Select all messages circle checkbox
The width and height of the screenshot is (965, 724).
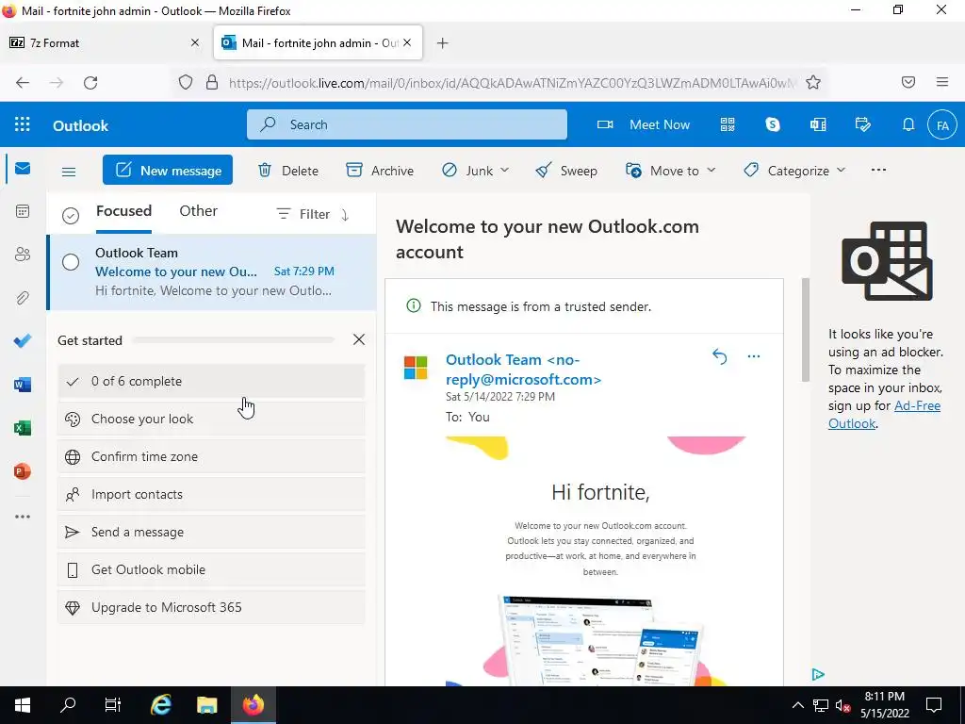[x=71, y=215]
